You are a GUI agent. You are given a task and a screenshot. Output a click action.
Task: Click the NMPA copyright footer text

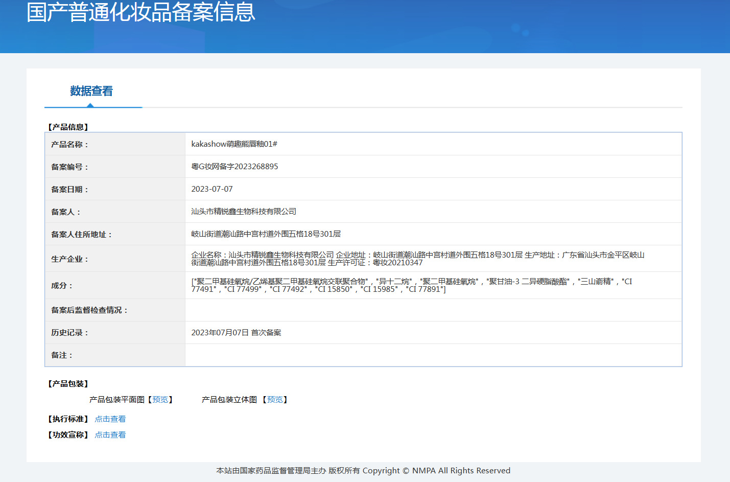pos(363,471)
